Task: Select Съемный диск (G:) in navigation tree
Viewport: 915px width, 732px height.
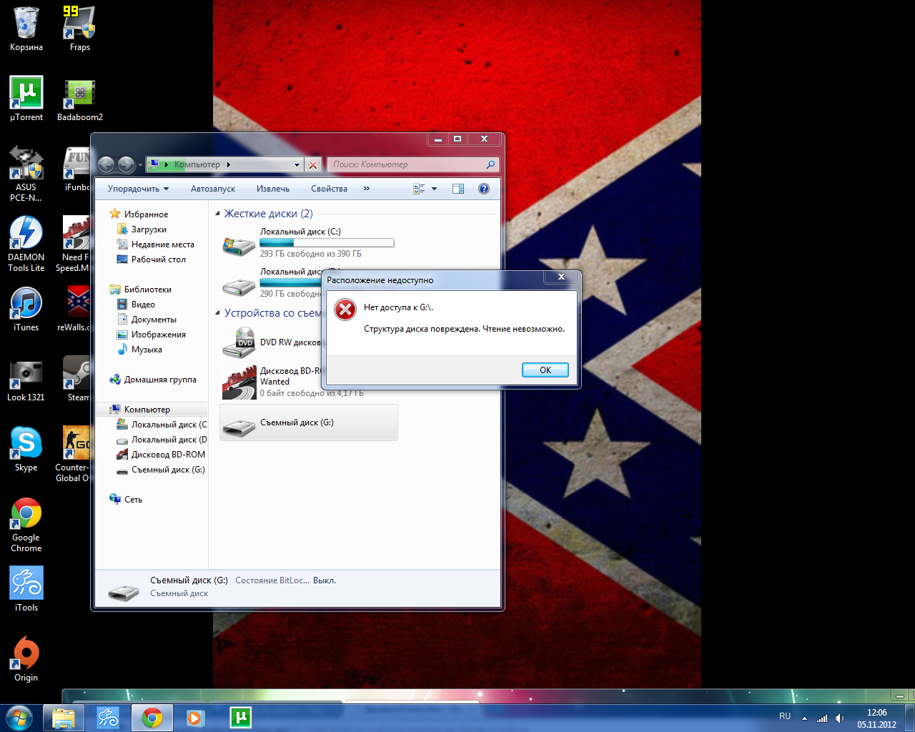Action: tap(168, 470)
